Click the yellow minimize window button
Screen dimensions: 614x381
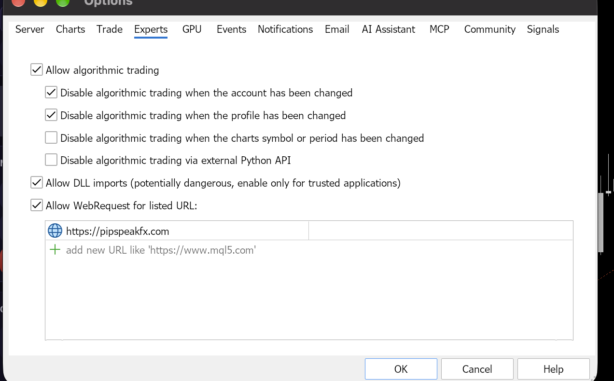click(41, 1)
